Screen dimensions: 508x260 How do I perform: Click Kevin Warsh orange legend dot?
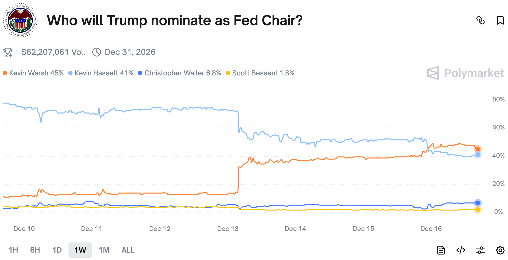click(x=5, y=73)
